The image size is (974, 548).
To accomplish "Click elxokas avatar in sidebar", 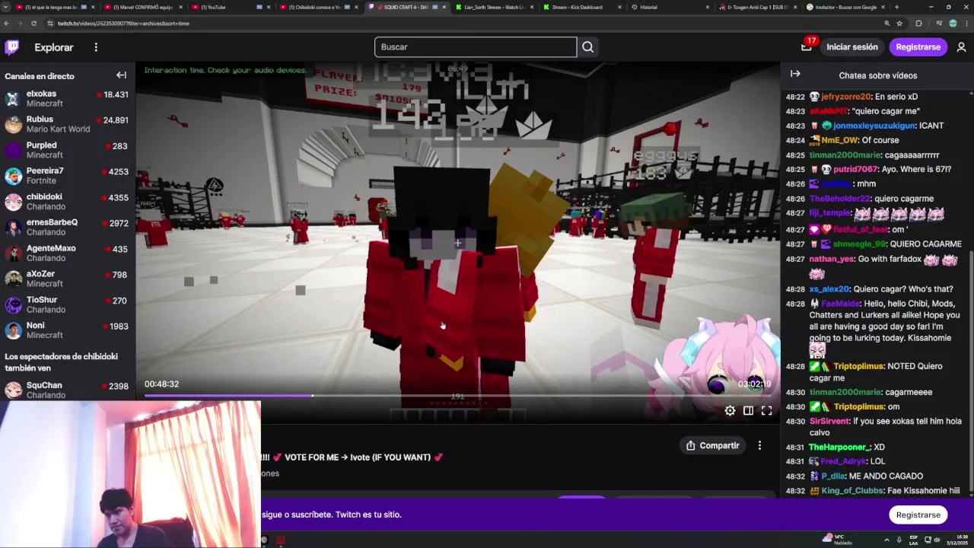I will point(13,99).
